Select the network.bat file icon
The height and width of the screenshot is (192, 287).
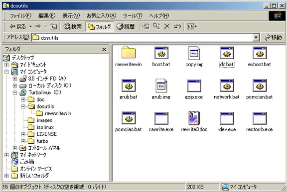click(227, 86)
